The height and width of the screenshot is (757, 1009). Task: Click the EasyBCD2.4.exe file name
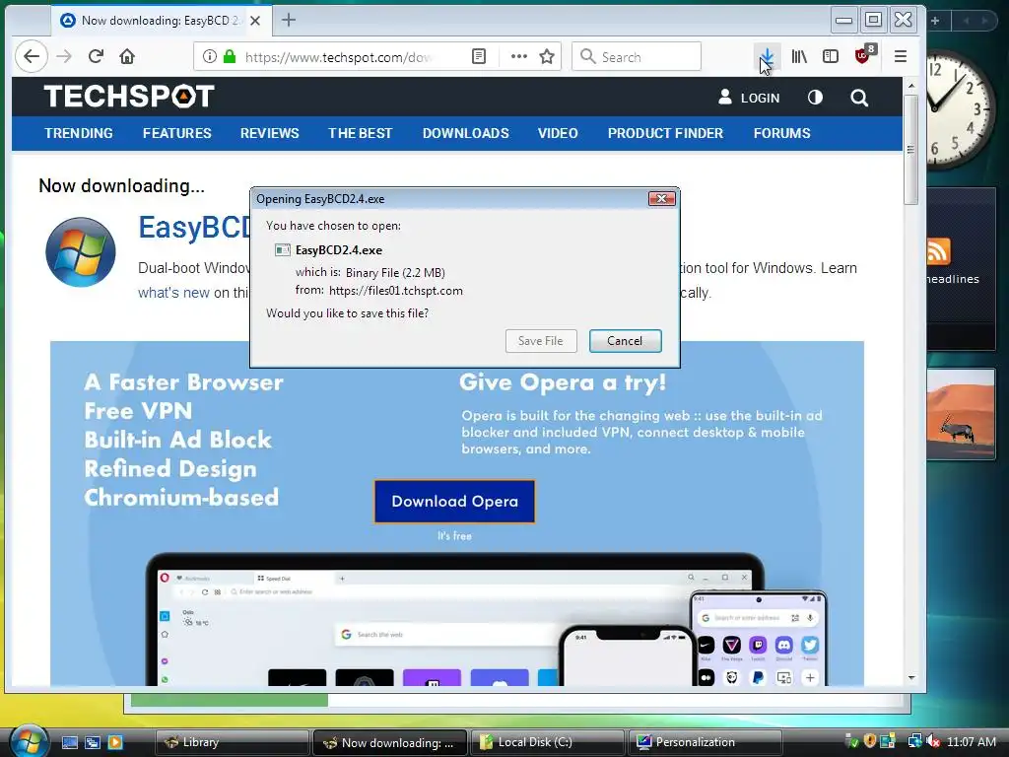point(339,249)
